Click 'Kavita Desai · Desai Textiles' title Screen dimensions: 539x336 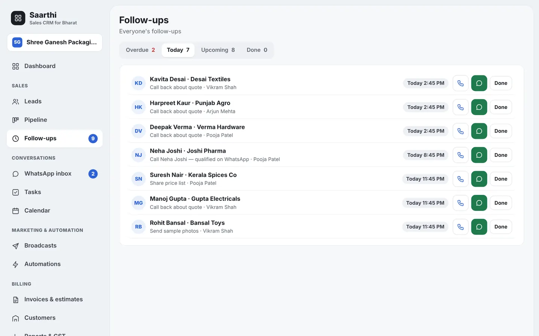point(190,79)
